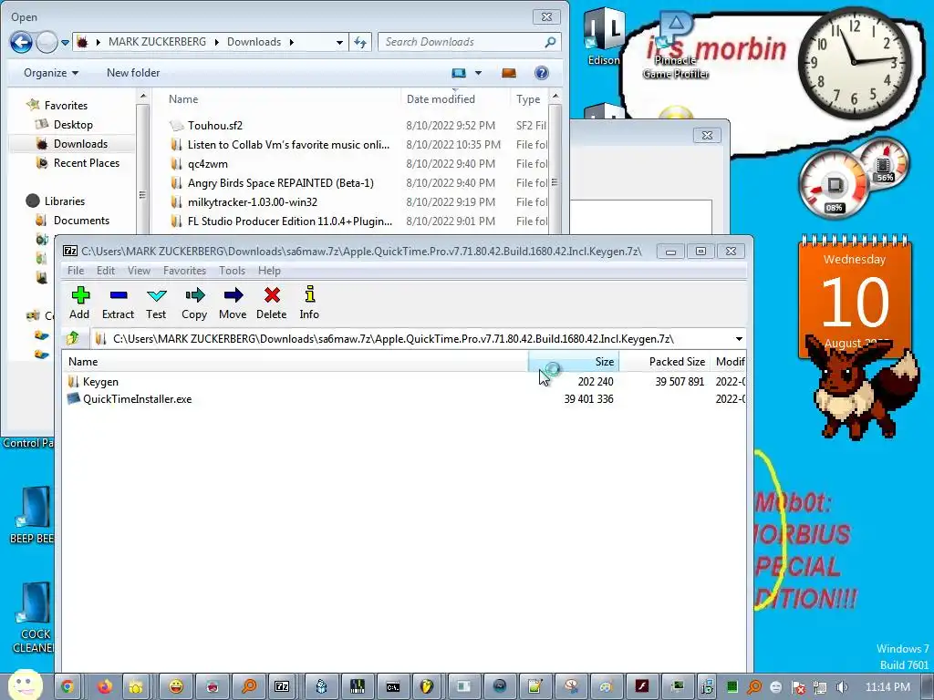Click the Move toolbar icon in 7-Zip
This screenshot has height=700, width=934.
click(x=233, y=303)
